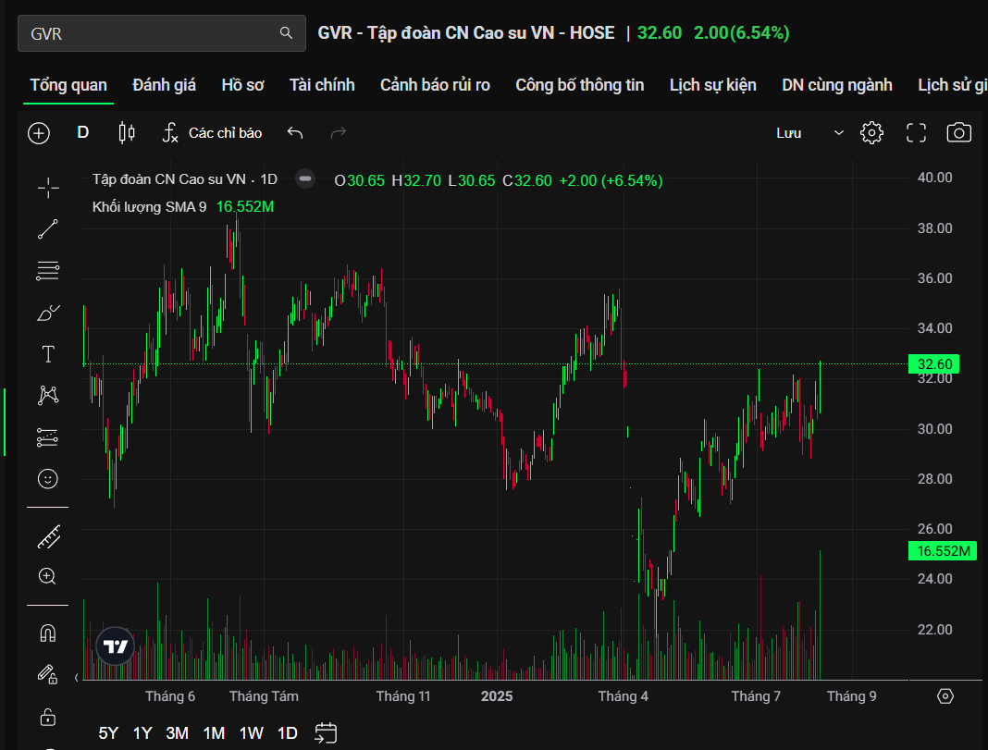
Task: Open the go to date calendar icon
Action: [326, 733]
